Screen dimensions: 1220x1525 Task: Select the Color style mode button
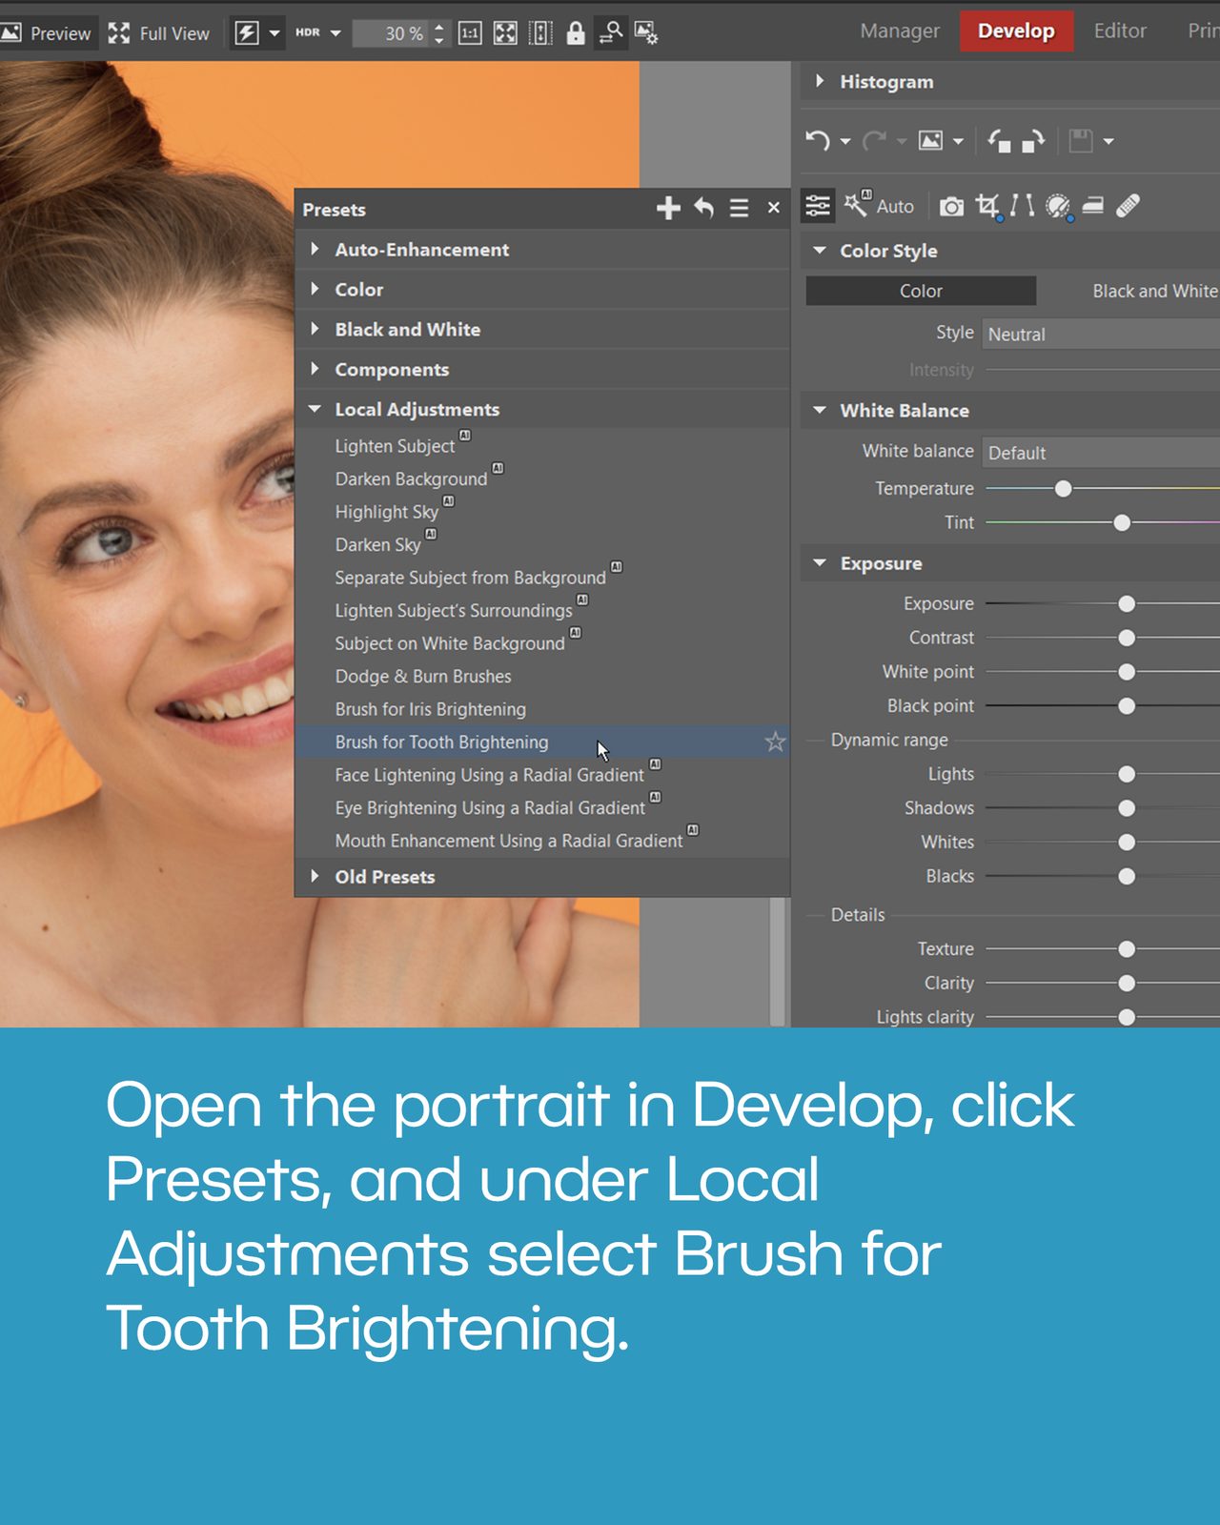pyautogui.click(x=921, y=291)
